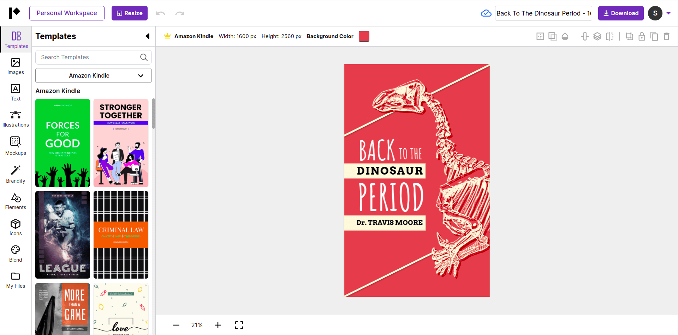
Task: Select the Love recipes template
Action: tap(121, 309)
